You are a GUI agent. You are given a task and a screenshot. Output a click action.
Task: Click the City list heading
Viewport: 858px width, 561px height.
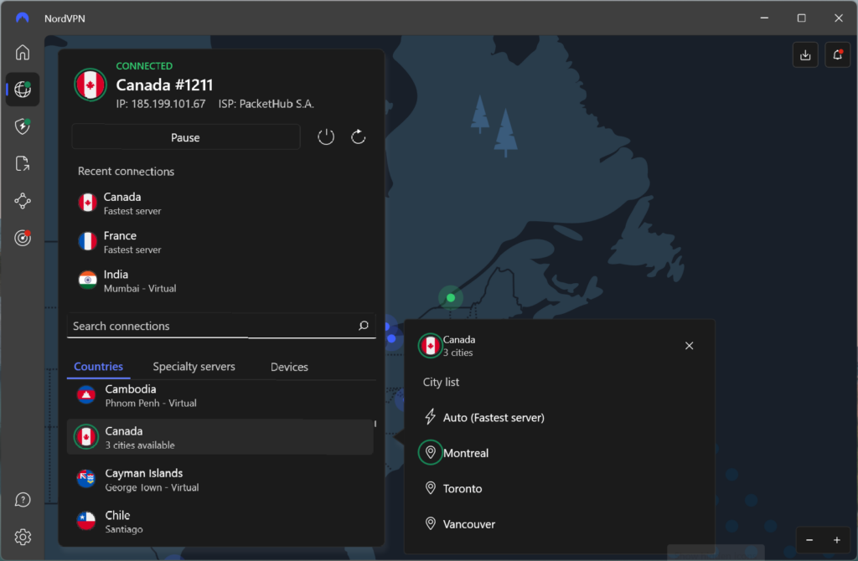tap(441, 382)
